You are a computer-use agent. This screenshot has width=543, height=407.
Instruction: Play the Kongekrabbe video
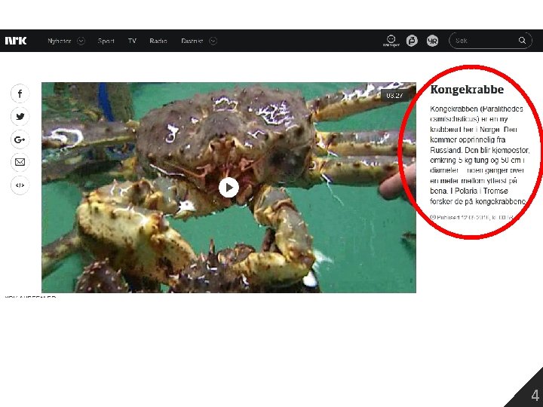tap(229, 188)
